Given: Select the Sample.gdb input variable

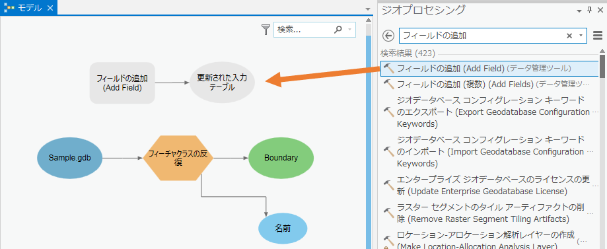Looking at the screenshot, I should pos(70,158).
